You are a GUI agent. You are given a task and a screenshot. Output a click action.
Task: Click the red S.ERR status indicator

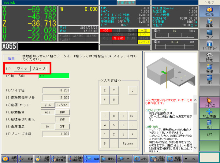(118, 38)
